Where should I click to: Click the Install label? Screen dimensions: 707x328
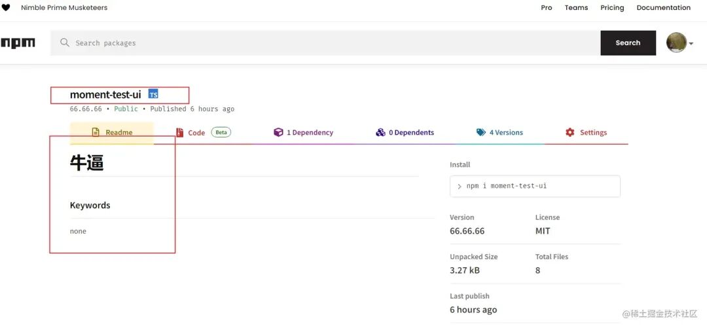click(x=460, y=165)
